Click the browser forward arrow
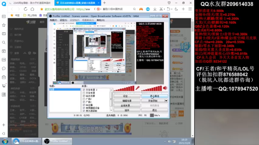The image size is (259, 145). tap(18, 9)
